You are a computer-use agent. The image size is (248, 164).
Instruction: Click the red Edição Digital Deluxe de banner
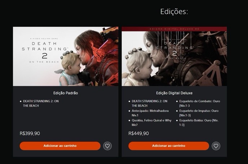click(174, 29)
